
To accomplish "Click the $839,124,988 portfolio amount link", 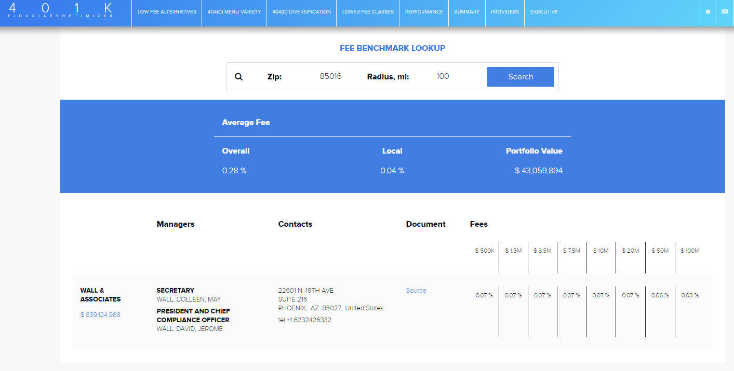I will [100, 315].
